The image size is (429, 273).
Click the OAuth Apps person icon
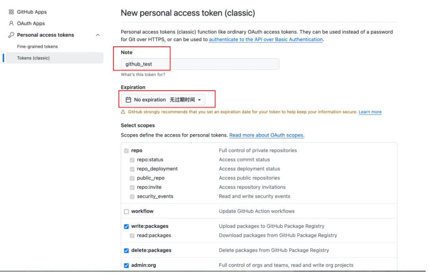pos(11,23)
